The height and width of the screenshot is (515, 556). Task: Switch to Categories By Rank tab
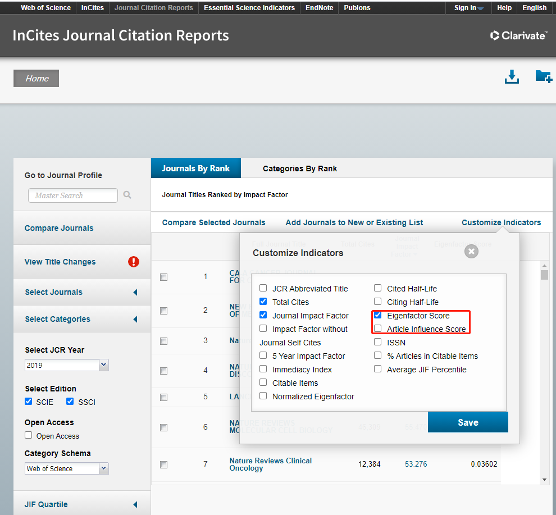(300, 168)
